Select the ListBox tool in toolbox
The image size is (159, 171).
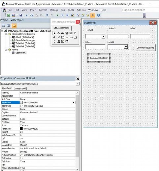coord(71,33)
